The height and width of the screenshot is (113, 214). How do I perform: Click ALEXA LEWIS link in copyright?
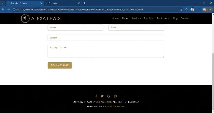[104, 102]
